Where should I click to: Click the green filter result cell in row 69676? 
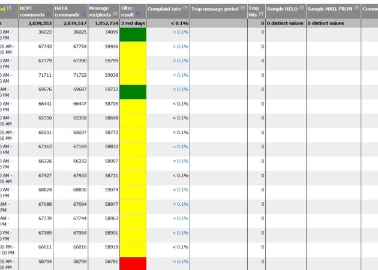[133, 92]
